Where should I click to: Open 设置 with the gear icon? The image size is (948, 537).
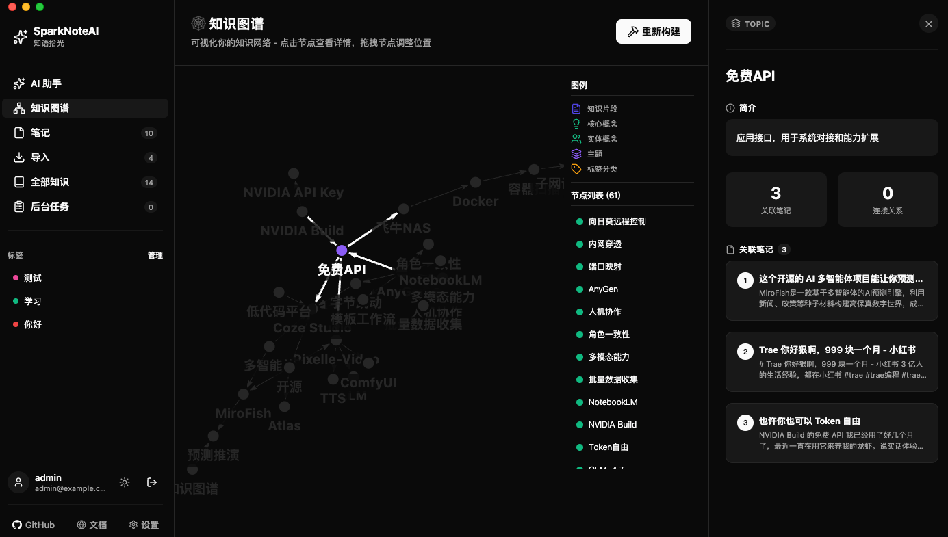pos(144,525)
